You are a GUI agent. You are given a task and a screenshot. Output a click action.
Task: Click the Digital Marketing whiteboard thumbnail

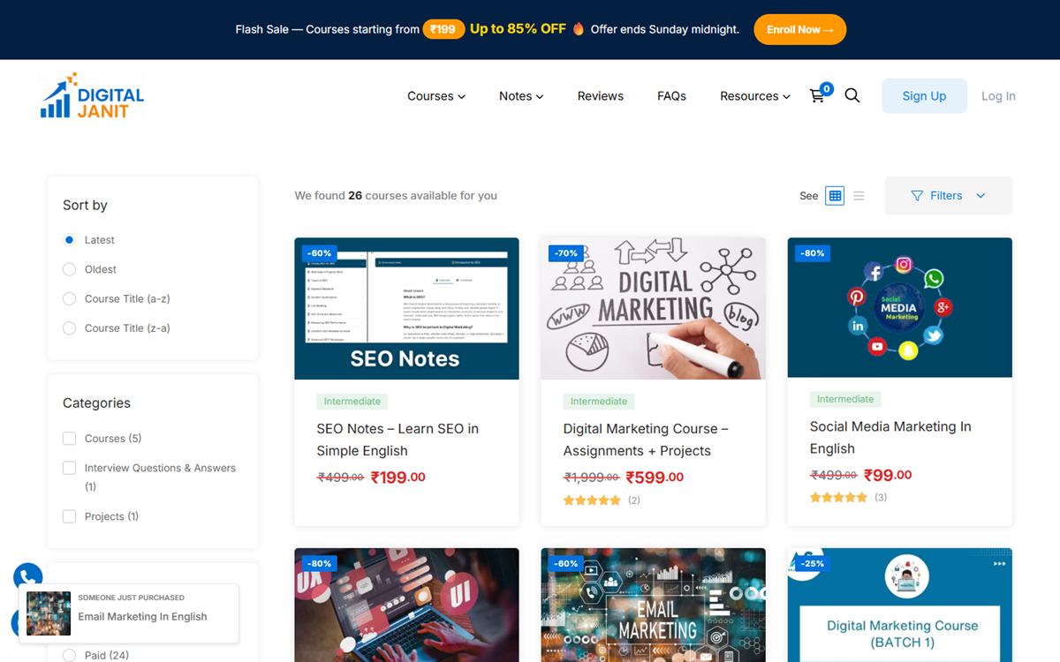[654, 308]
